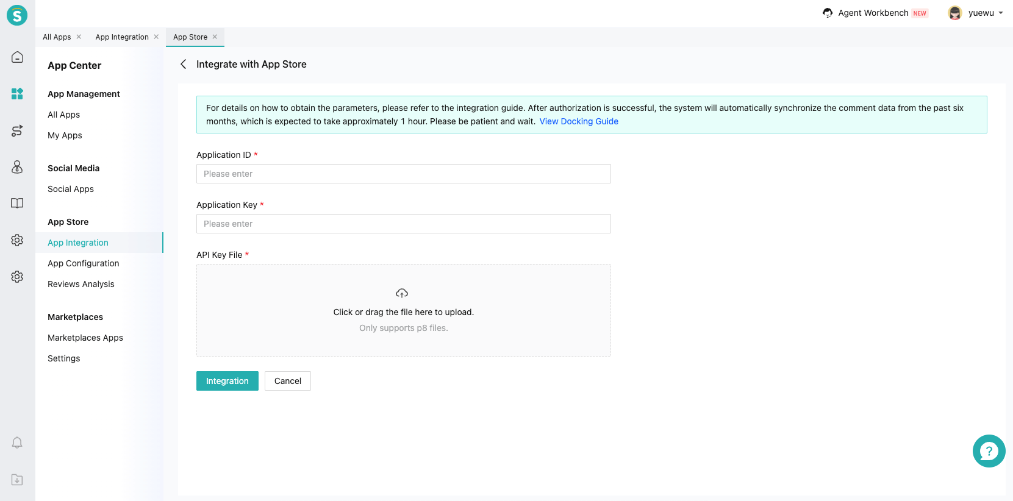
Task: Click the Agent Workbench headset icon
Action: point(828,13)
